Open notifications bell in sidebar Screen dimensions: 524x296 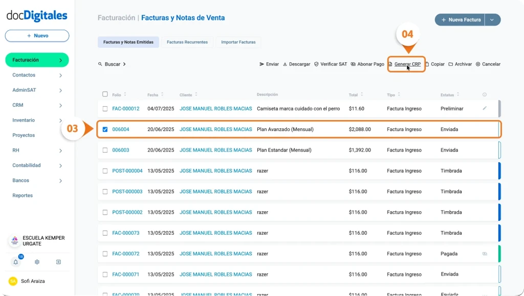16,262
